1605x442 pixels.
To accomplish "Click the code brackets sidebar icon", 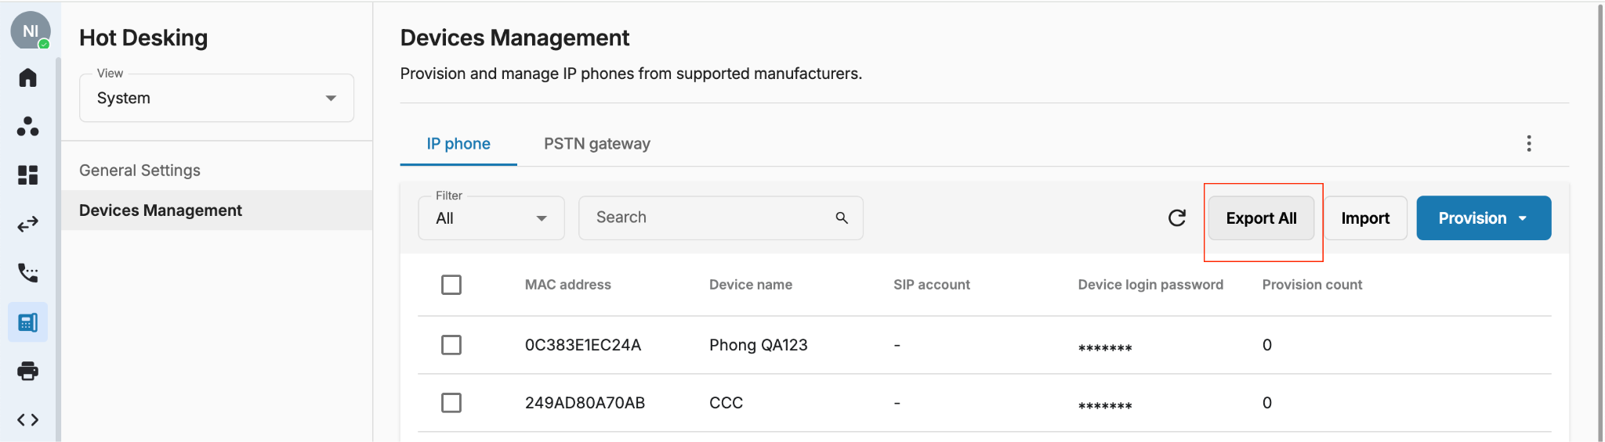I will coord(27,420).
